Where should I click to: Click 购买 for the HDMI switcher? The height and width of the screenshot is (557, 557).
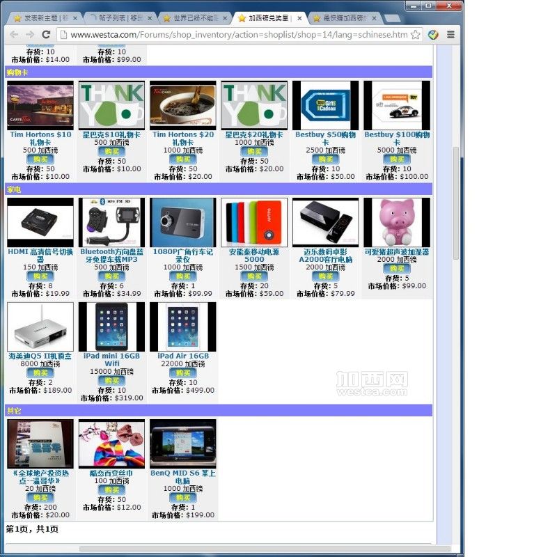[40, 276]
